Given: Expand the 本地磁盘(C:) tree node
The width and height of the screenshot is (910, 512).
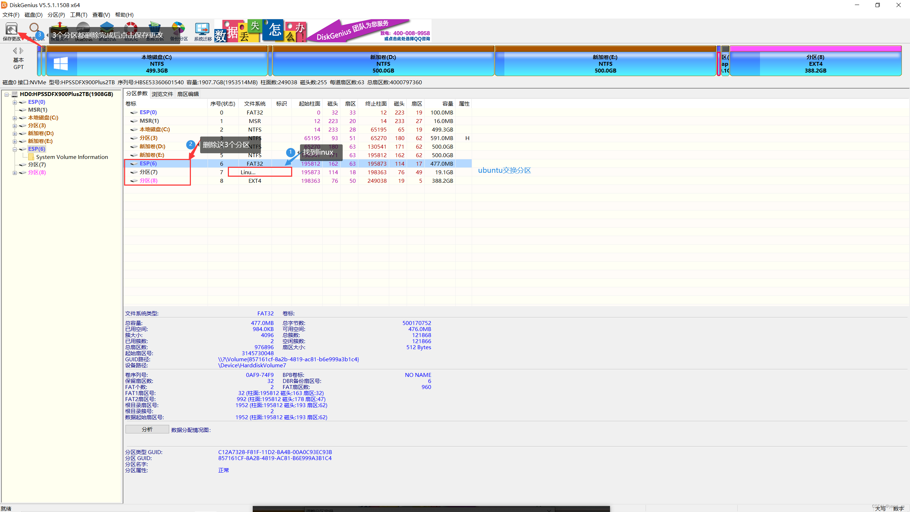Looking at the screenshot, I should (x=15, y=118).
